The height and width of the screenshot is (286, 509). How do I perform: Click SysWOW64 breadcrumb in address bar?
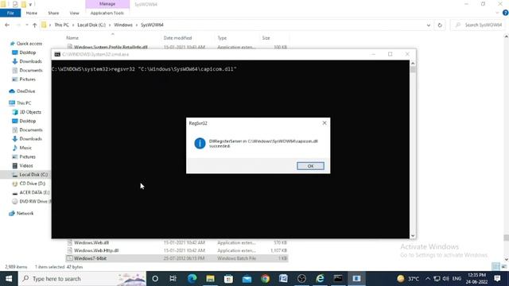[152, 25]
